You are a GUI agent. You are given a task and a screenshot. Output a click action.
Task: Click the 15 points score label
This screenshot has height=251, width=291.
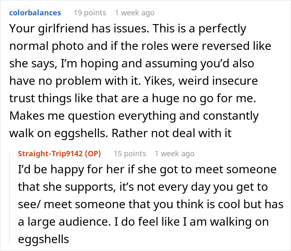click(x=130, y=153)
